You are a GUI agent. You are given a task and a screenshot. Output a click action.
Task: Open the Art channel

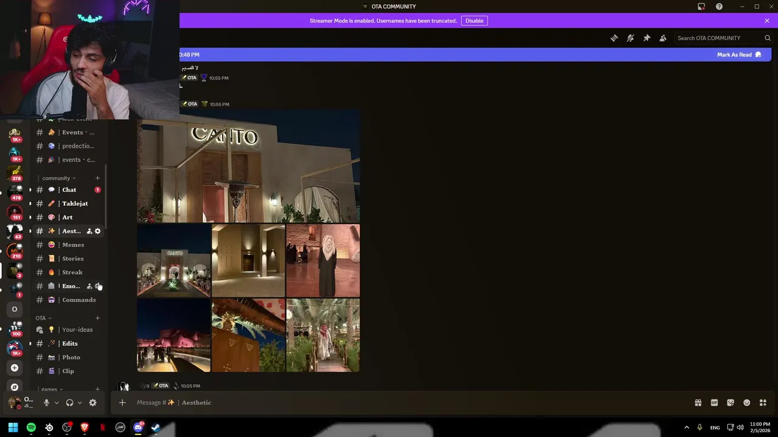pos(69,217)
